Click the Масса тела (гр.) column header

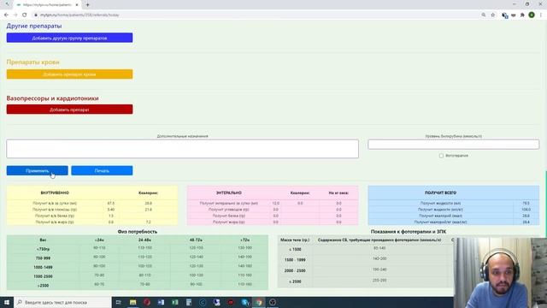pos(295,240)
